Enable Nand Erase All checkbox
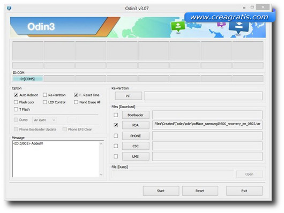284x213 pixels. click(x=76, y=102)
